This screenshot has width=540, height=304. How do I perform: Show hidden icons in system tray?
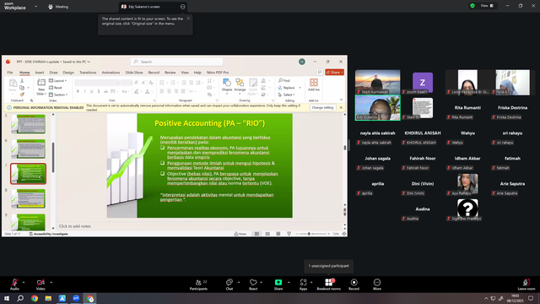click(486, 298)
